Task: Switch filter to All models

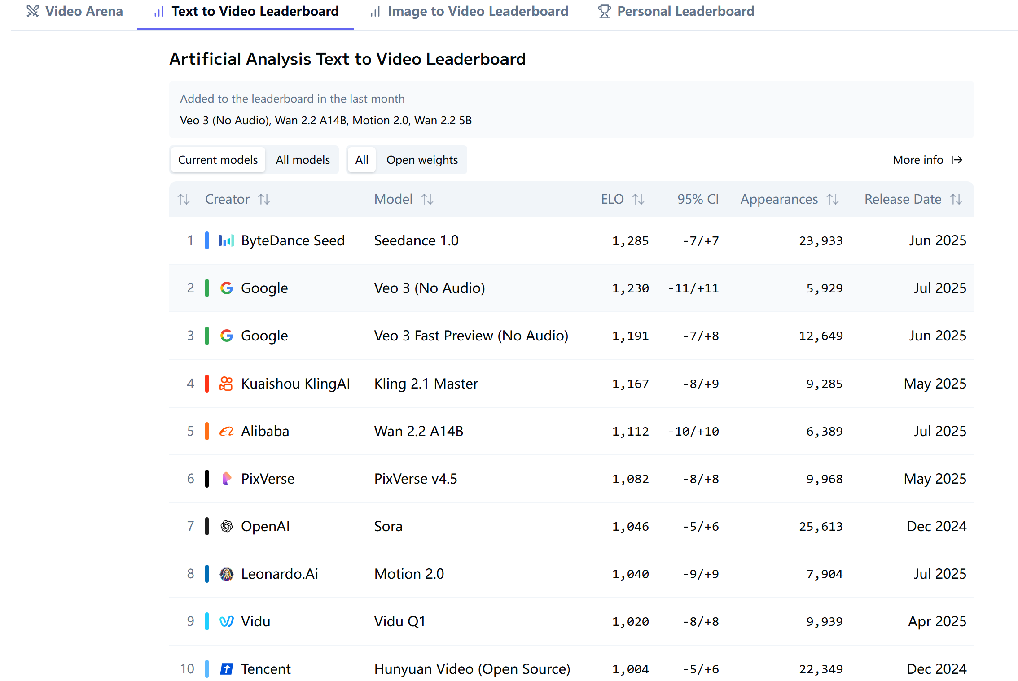Action: pos(303,160)
